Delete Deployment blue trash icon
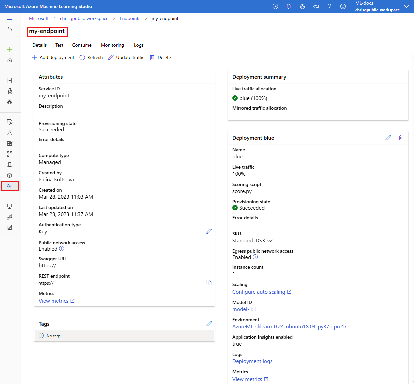This screenshot has height=384, width=414. (401, 138)
